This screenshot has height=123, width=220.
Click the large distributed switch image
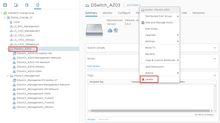point(95,28)
